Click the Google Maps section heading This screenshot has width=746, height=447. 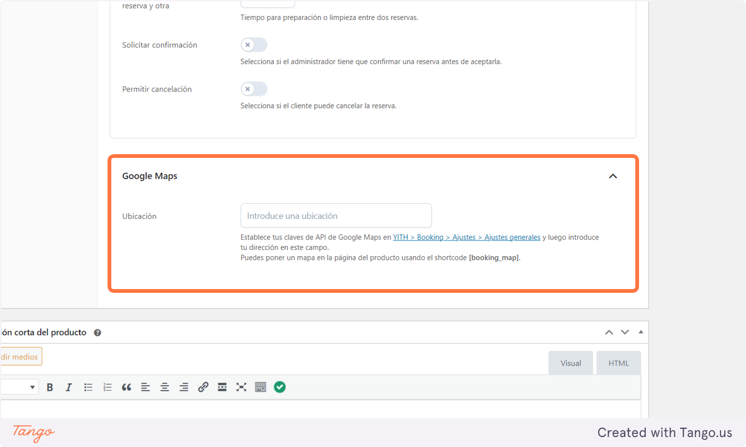pos(150,176)
